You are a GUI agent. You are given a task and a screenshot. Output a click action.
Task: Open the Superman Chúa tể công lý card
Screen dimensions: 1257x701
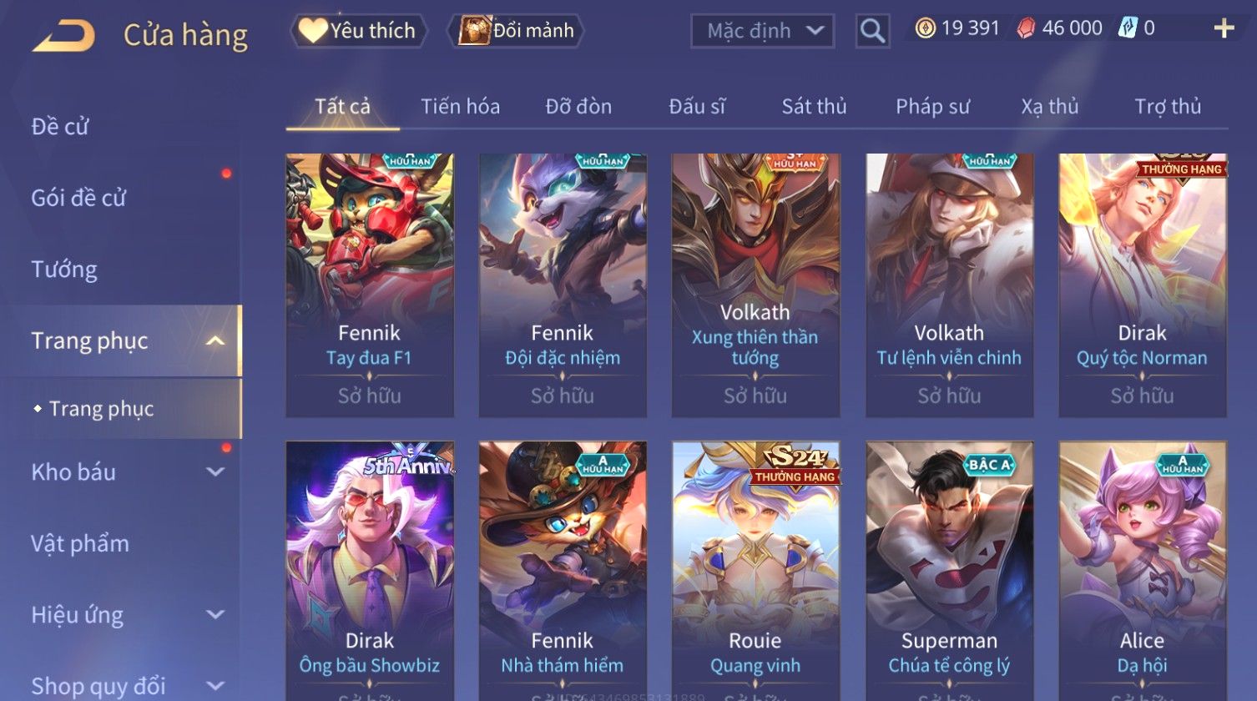(949, 571)
